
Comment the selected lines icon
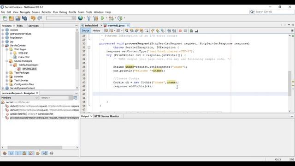point(191,31)
